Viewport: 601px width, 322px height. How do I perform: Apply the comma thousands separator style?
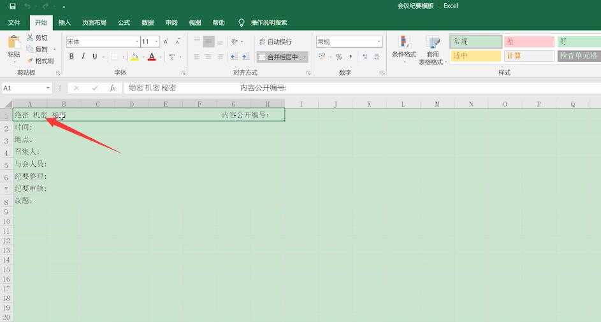tap(351, 57)
